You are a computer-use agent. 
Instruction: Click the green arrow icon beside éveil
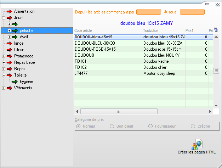(x=15, y=37)
